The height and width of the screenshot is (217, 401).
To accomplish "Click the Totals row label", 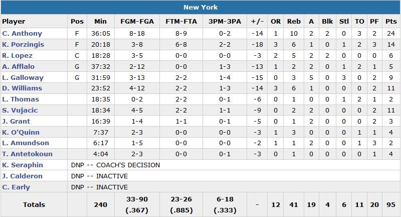I will click(x=34, y=204).
